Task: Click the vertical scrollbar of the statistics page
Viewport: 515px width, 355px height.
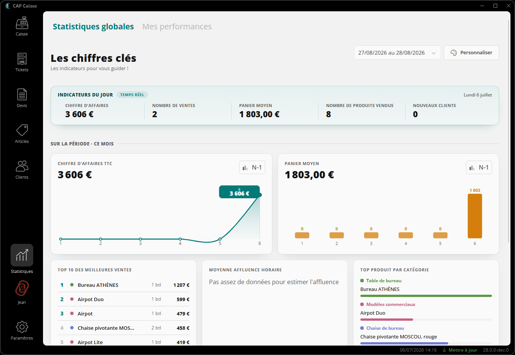Action: point(508,130)
